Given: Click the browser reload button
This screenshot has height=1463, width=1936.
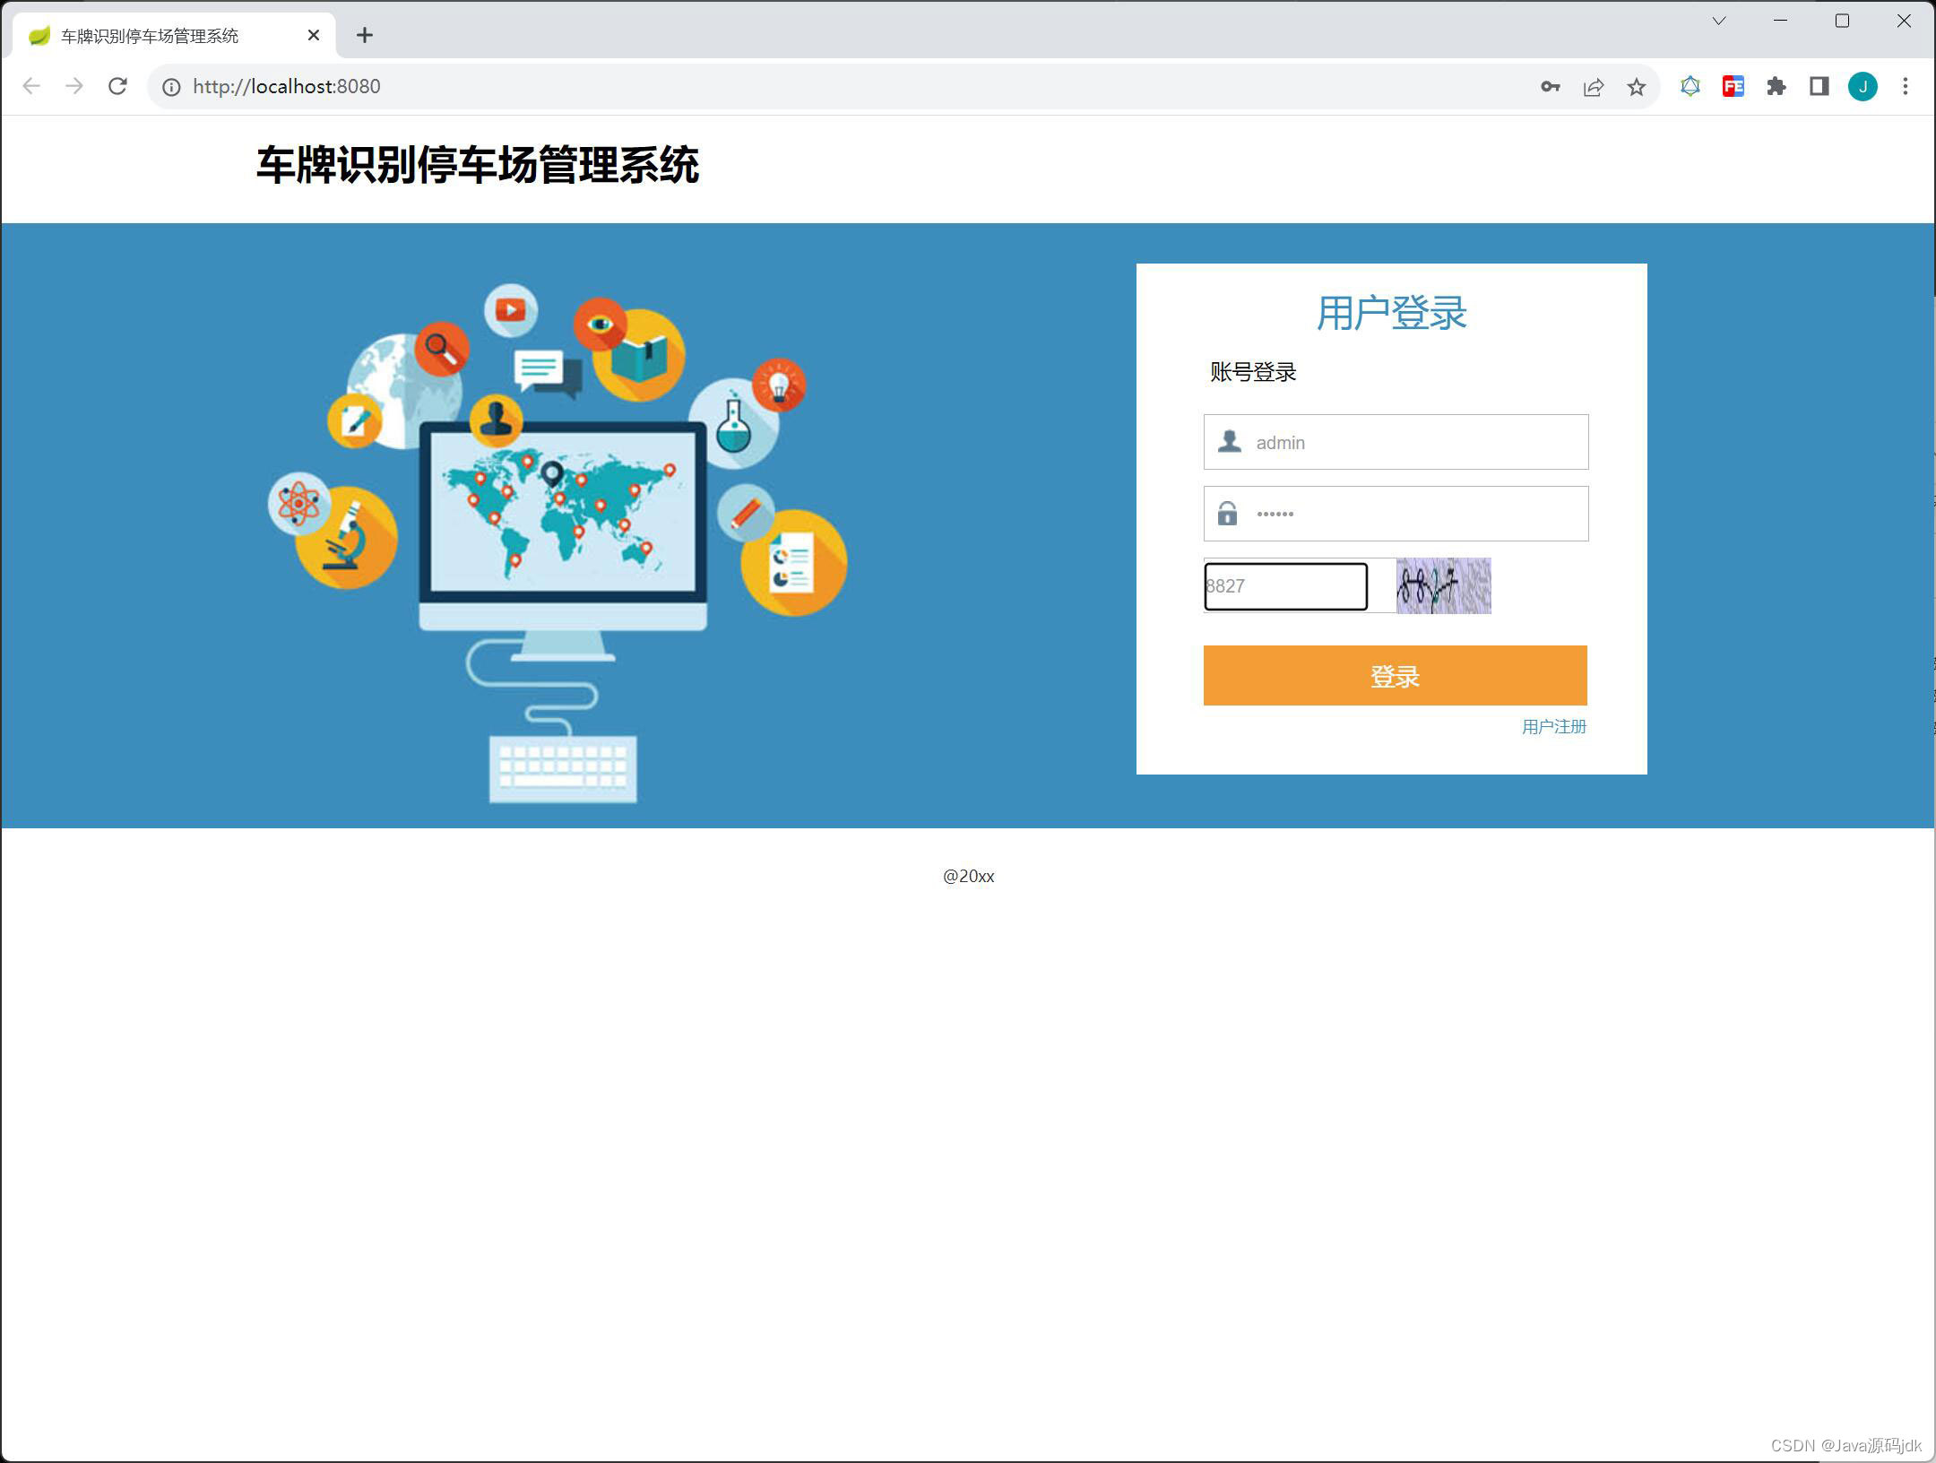Looking at the screenshot, I should click(117, 86).
